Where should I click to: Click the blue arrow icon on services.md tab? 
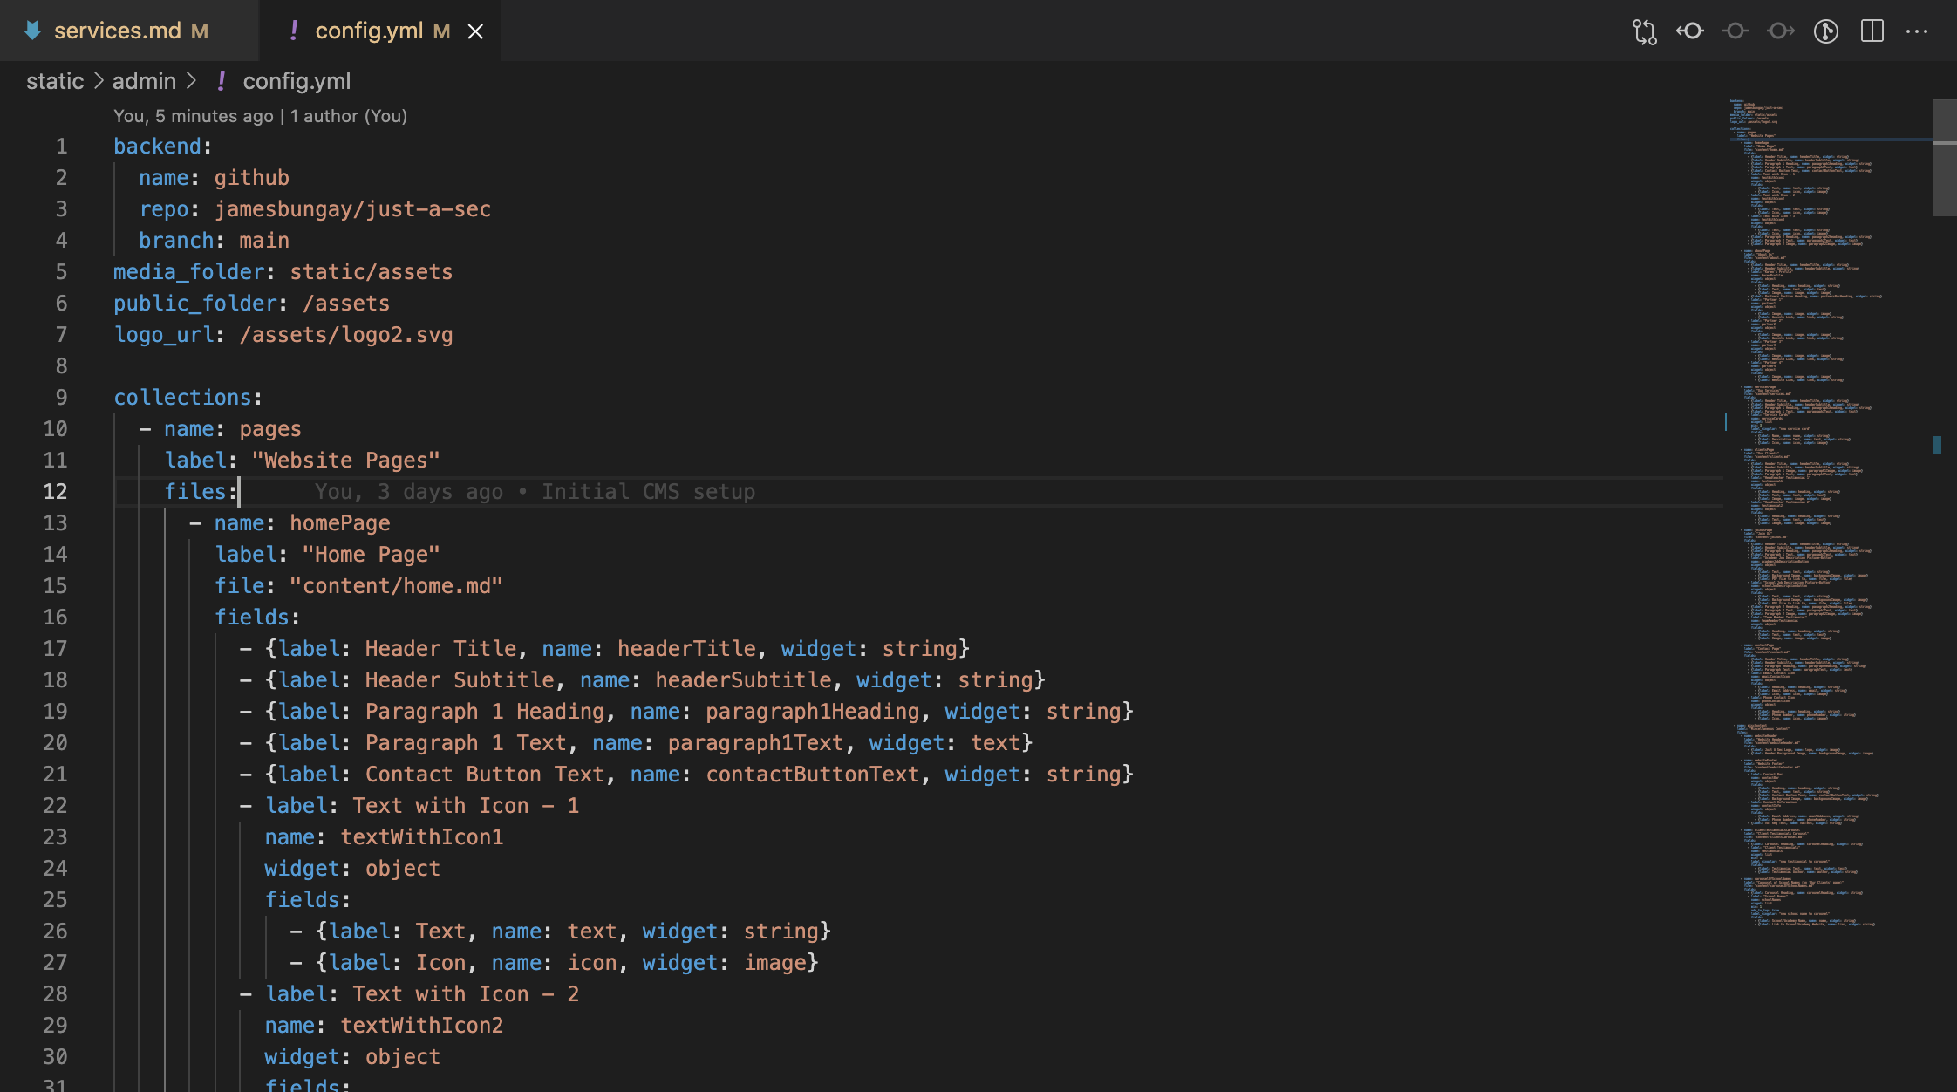point(31,31)
